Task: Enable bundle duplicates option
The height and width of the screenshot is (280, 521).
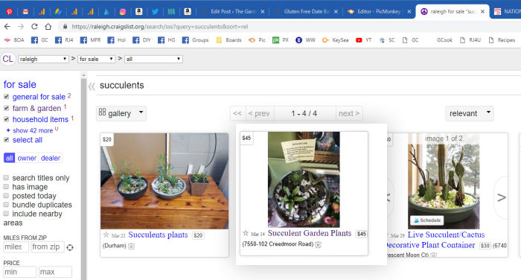Action: (x=6, y=205)
